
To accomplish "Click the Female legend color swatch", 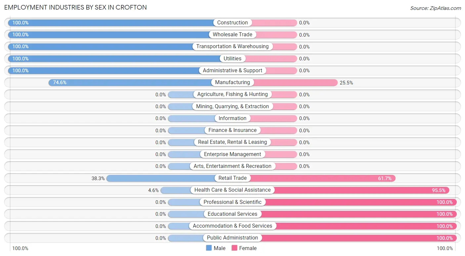I will click(x=234, y=248).
